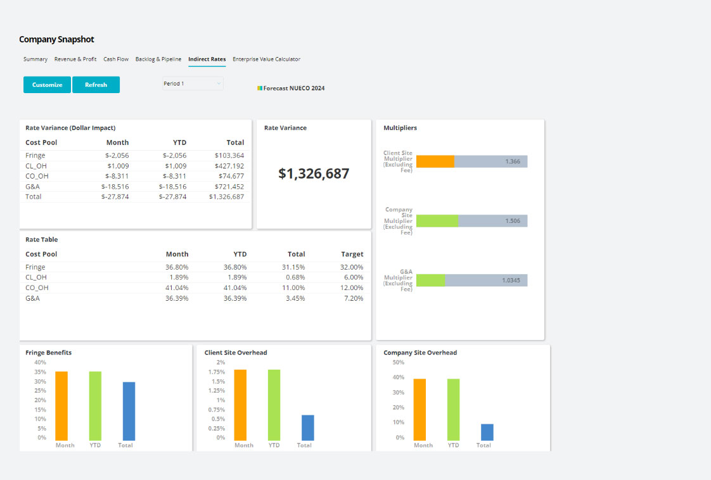Select the orange Month bar in Fringe Benefits
This screenshot has height=480, width=711.
pos(61,406)
